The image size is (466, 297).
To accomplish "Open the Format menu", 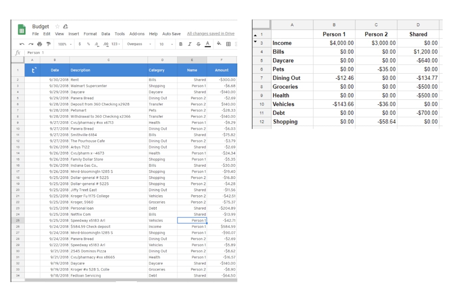I will (90, 34).
